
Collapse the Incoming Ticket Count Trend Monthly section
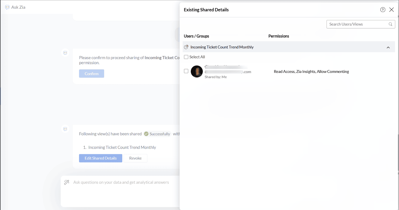388,47
